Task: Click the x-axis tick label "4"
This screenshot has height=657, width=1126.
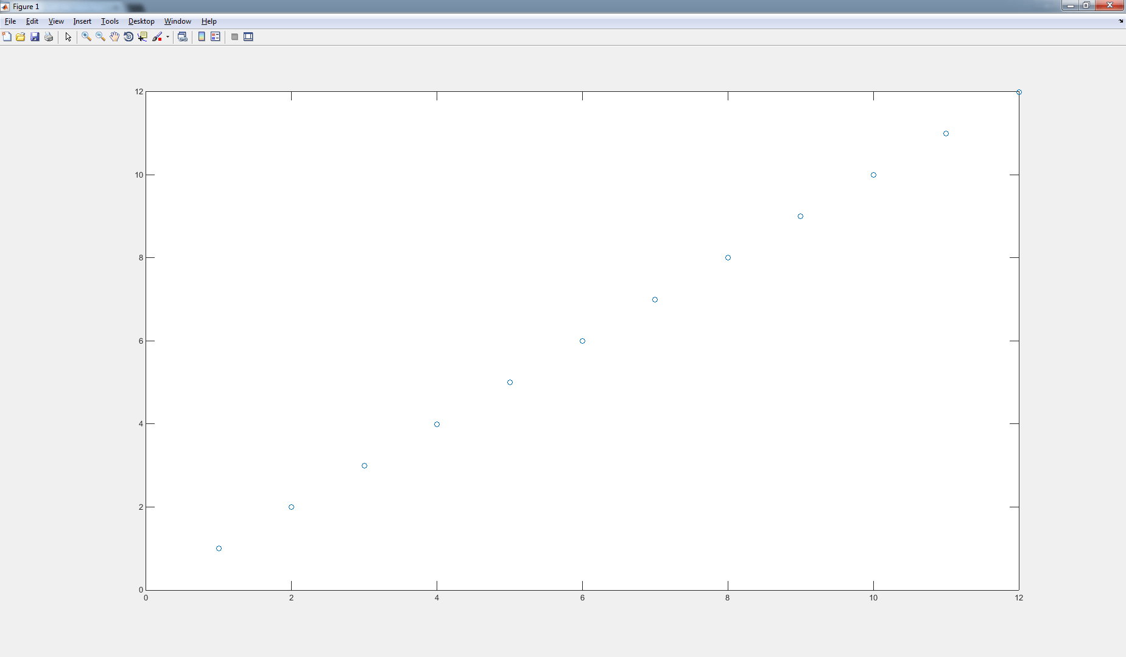Action: (x=437, y=598)
